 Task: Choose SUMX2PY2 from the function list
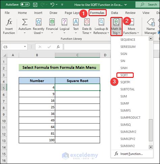128,139
